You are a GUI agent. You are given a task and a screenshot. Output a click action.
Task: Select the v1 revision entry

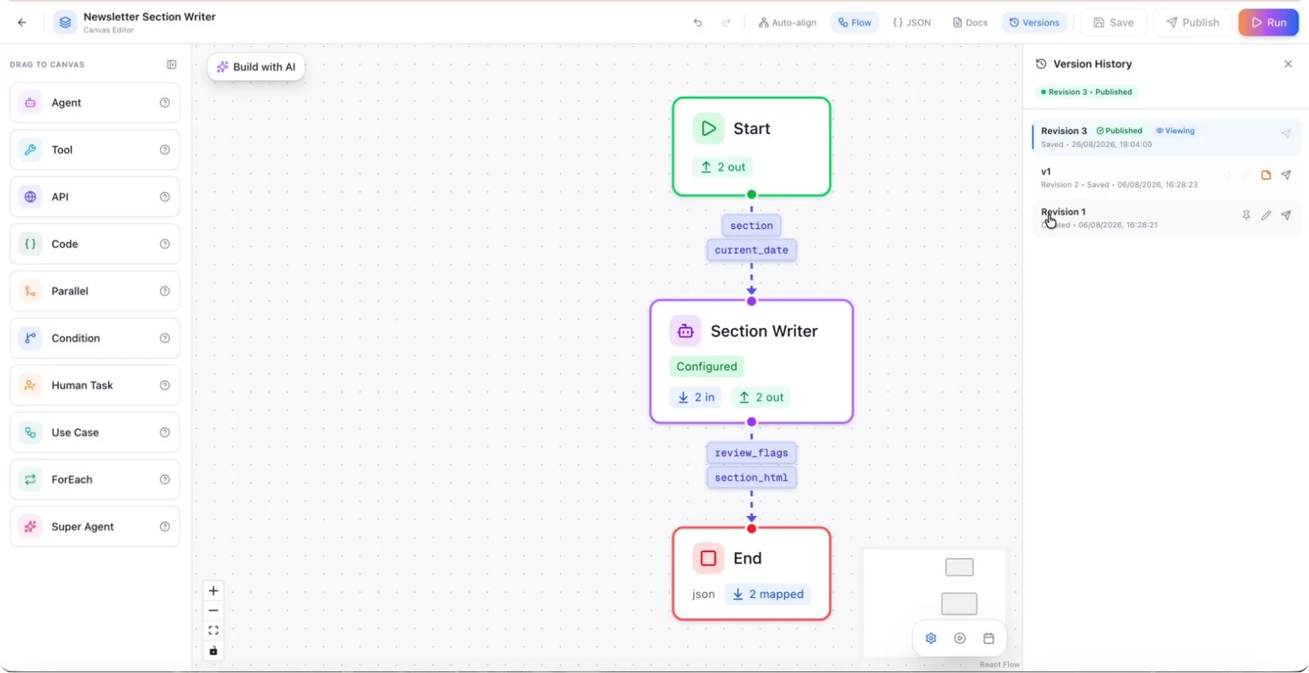(1167, 177)
